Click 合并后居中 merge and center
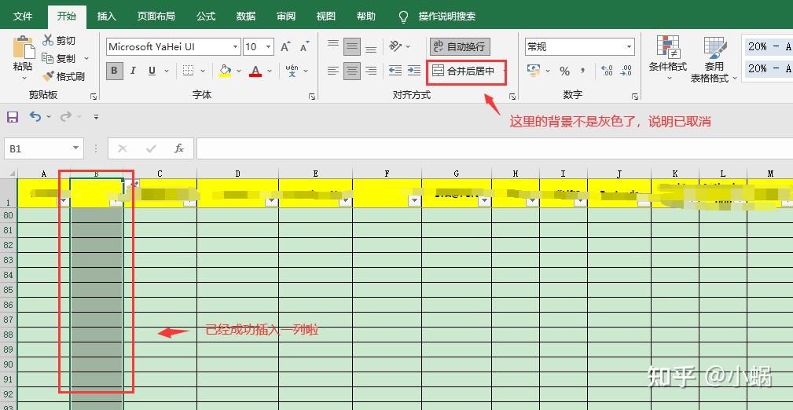 464,71
